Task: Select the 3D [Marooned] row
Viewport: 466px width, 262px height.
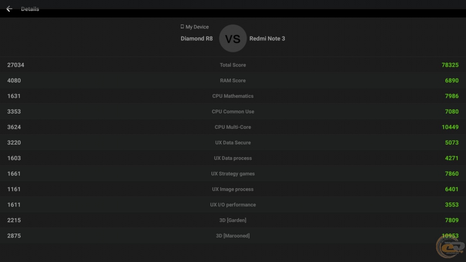Action: (233, 236)
